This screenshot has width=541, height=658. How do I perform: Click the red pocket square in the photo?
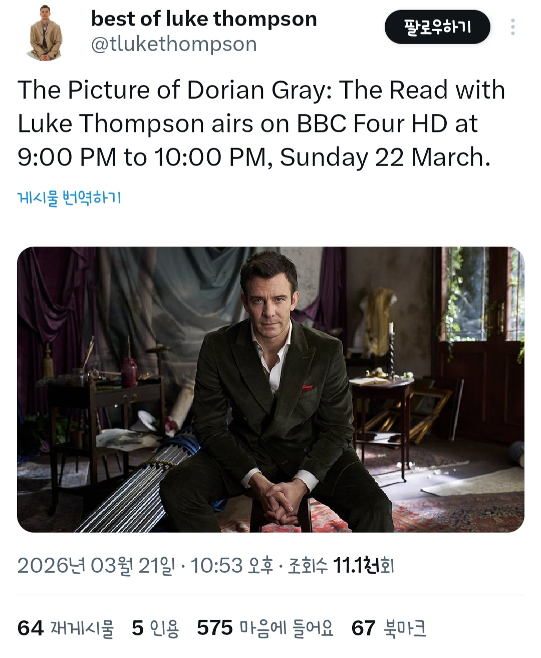click(x=307, y=388)
